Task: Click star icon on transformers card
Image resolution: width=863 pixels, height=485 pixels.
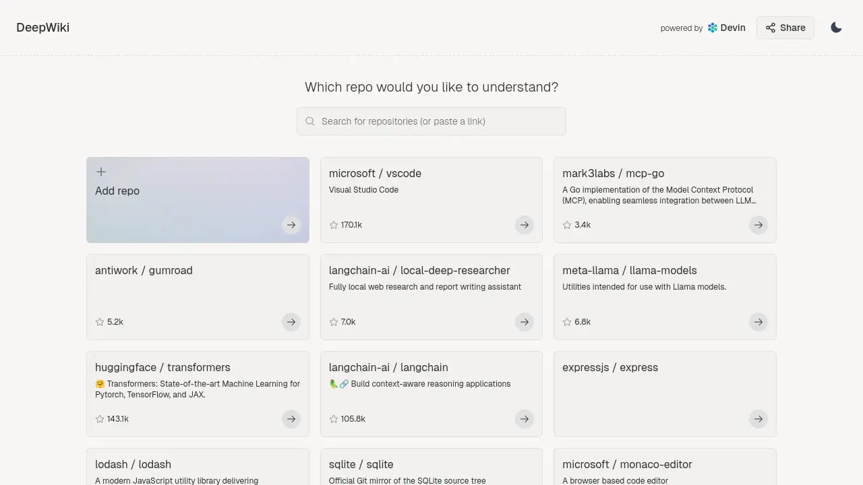Action: click(100, 419)
